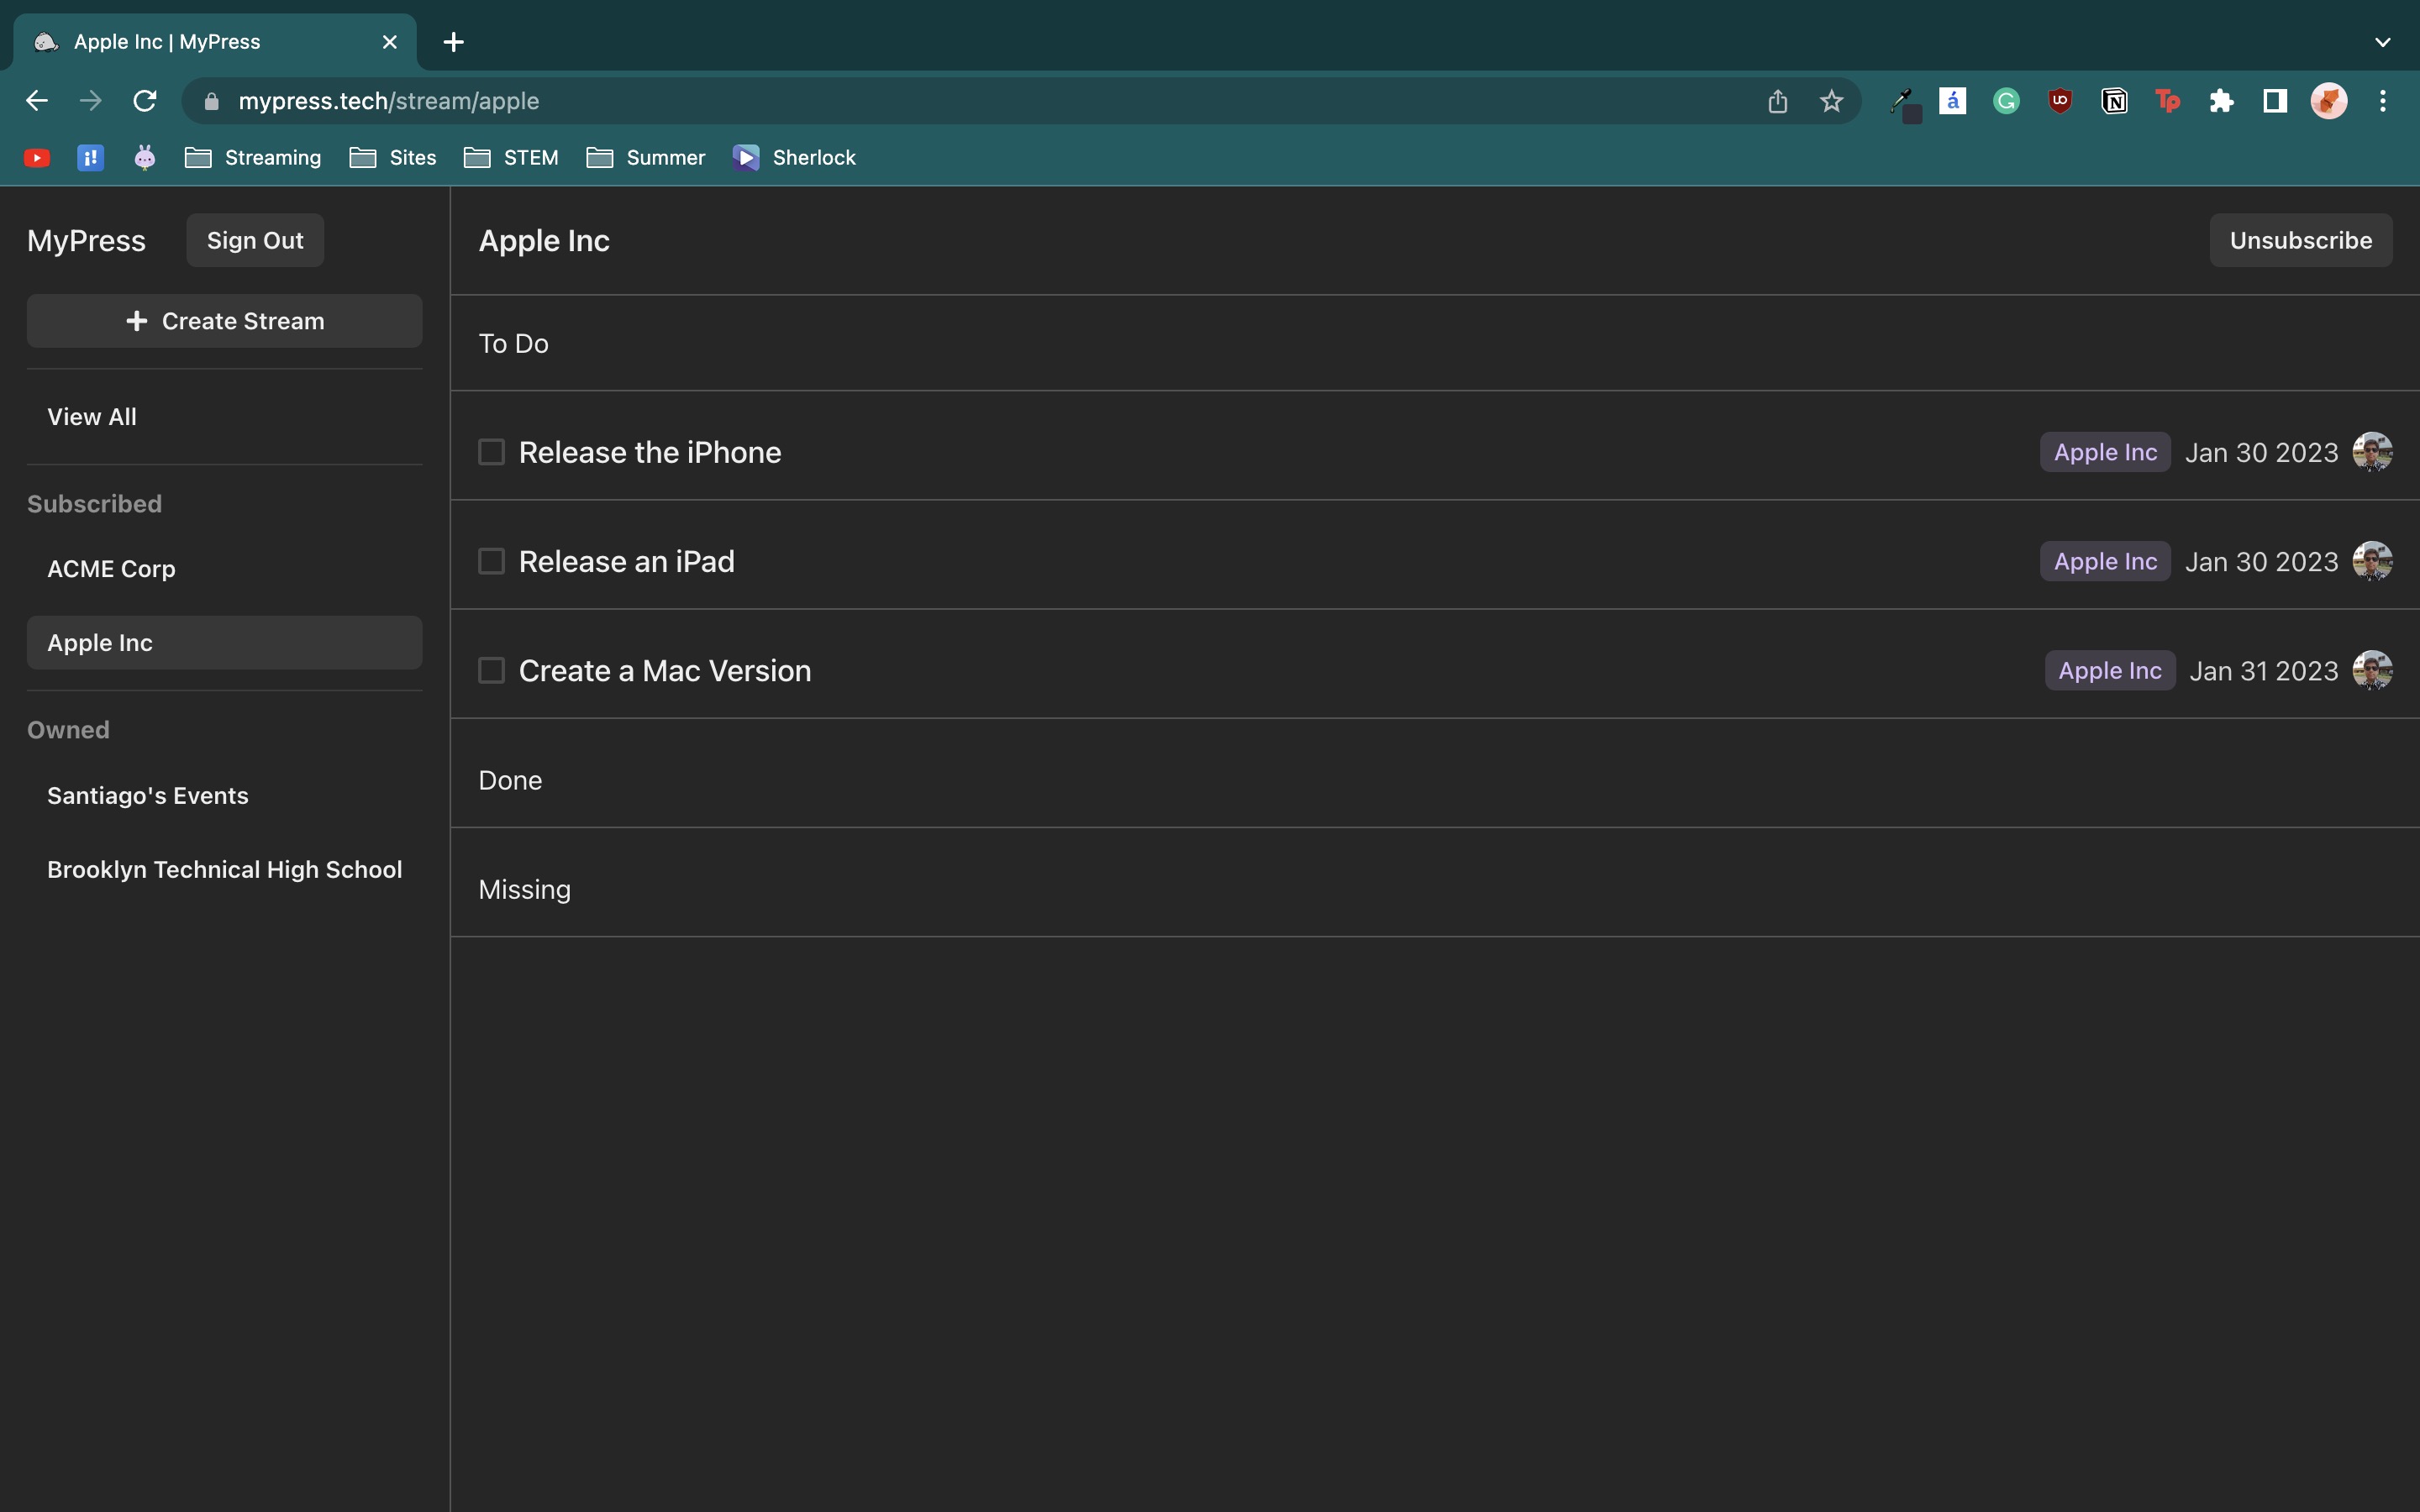Select ACME Corp stream in sidebar
The image size is (2420, 1512).
tap(111, 569)
